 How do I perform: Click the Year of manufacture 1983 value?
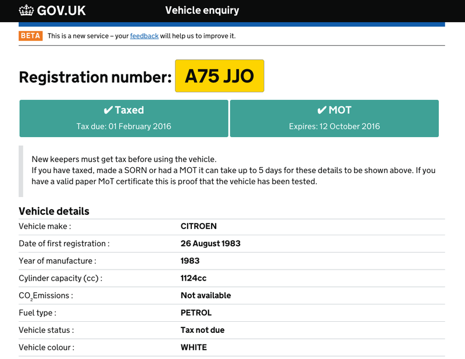click(190, 261)
